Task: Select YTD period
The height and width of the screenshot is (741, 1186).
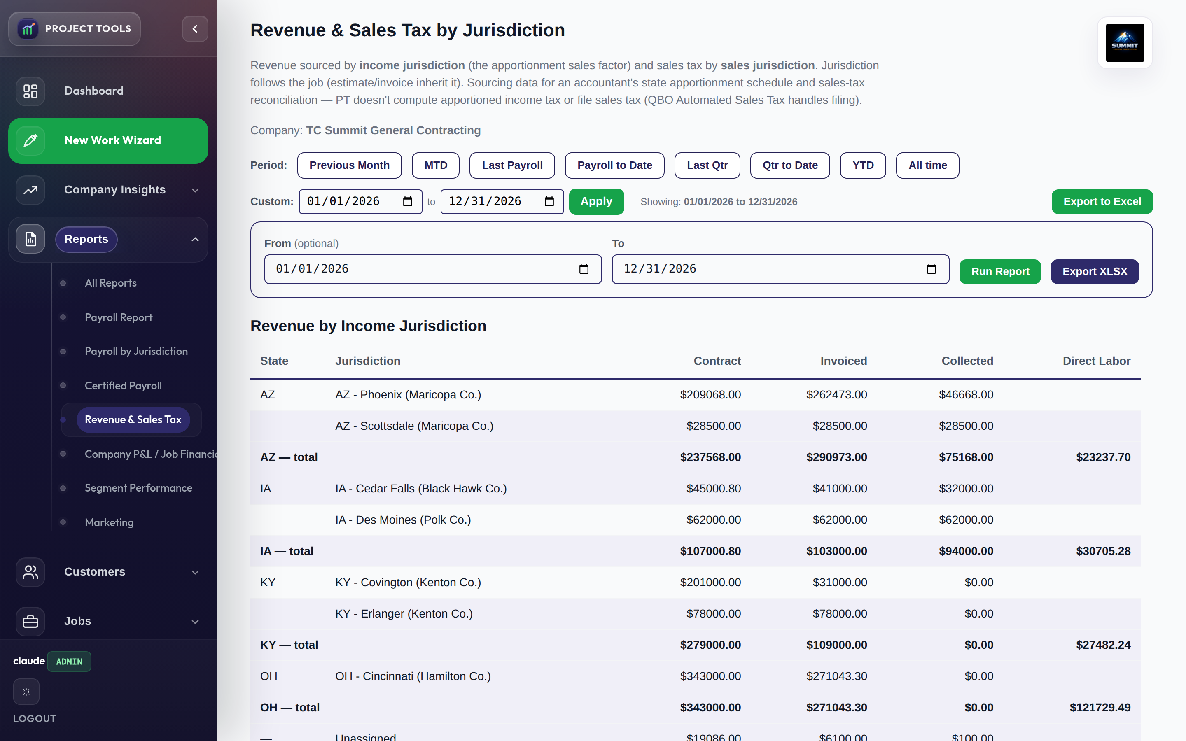Action: (x=863, y=165)
